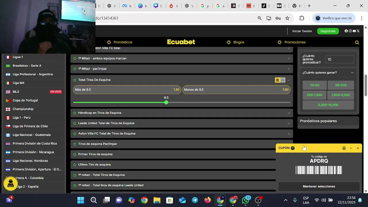Image resolution: width=368 pixels, height=207 pixels.
Task: Open Ecuabet's X icon link
Action: pyautogui.click(x=358, y=31)
